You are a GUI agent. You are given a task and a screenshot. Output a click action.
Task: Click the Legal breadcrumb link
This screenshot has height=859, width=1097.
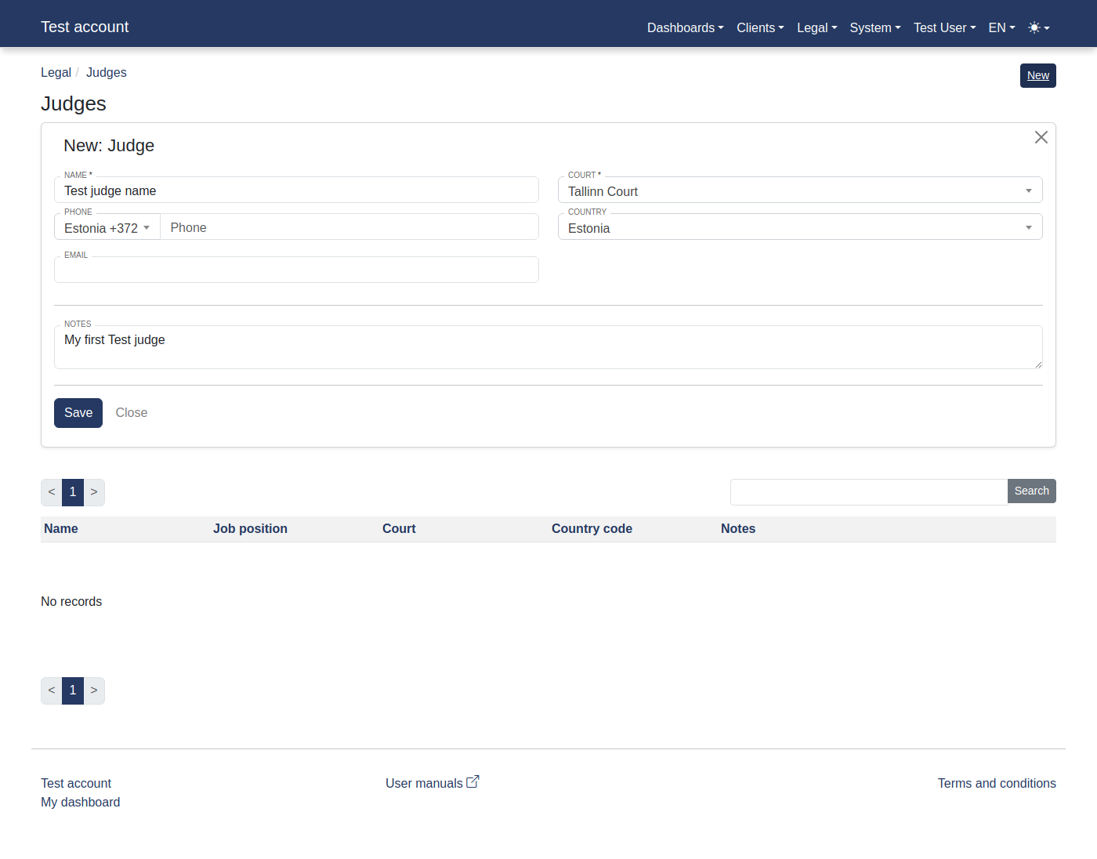(x=56, y=72)
